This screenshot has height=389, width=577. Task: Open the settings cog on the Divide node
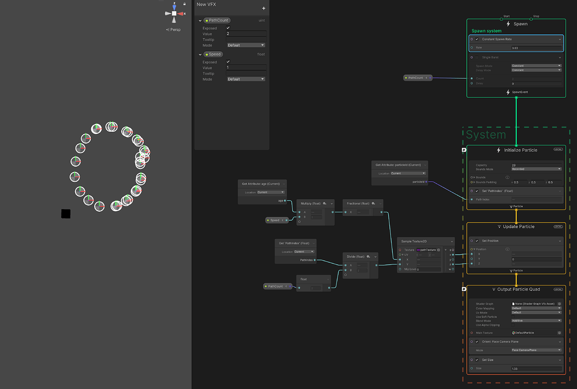[x=369, y=257]
